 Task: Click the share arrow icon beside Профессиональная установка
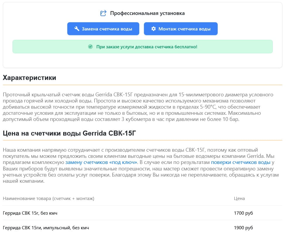(103, 13)
